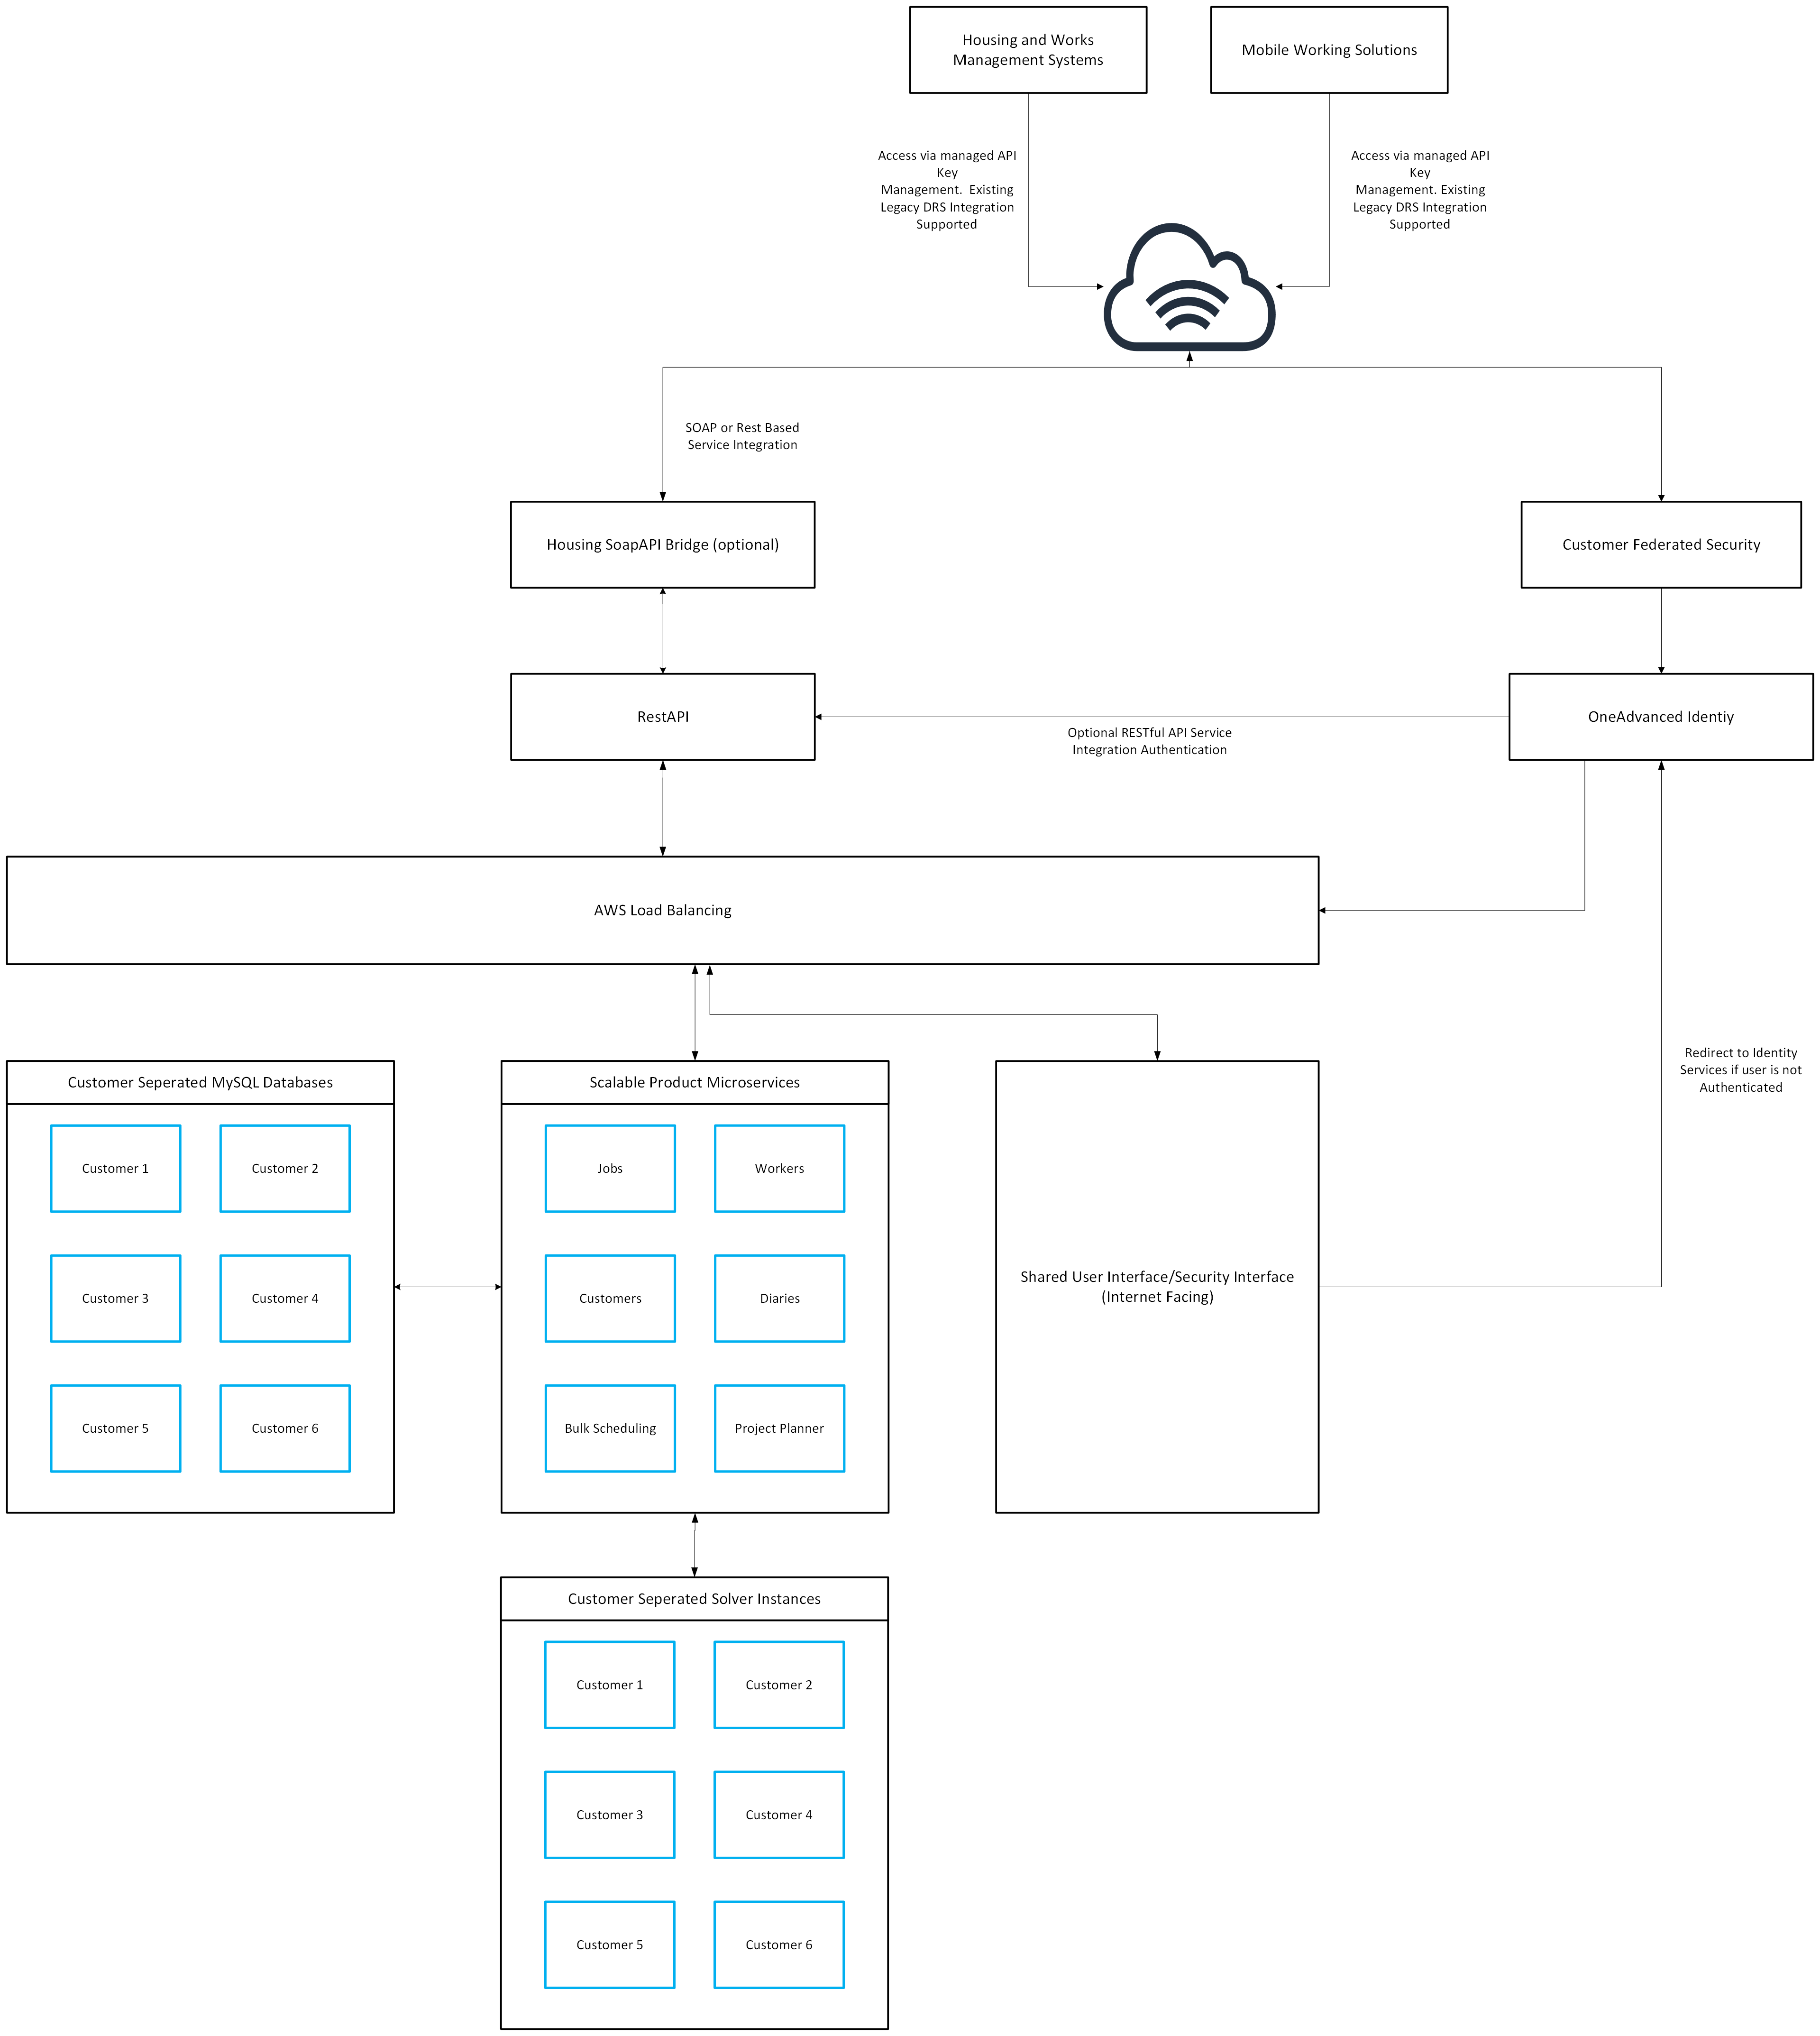This screenshot has width=1820, height=2036.
Task: Select Customer 6 in Solver Instances
Action: [x=778, y=1944]
